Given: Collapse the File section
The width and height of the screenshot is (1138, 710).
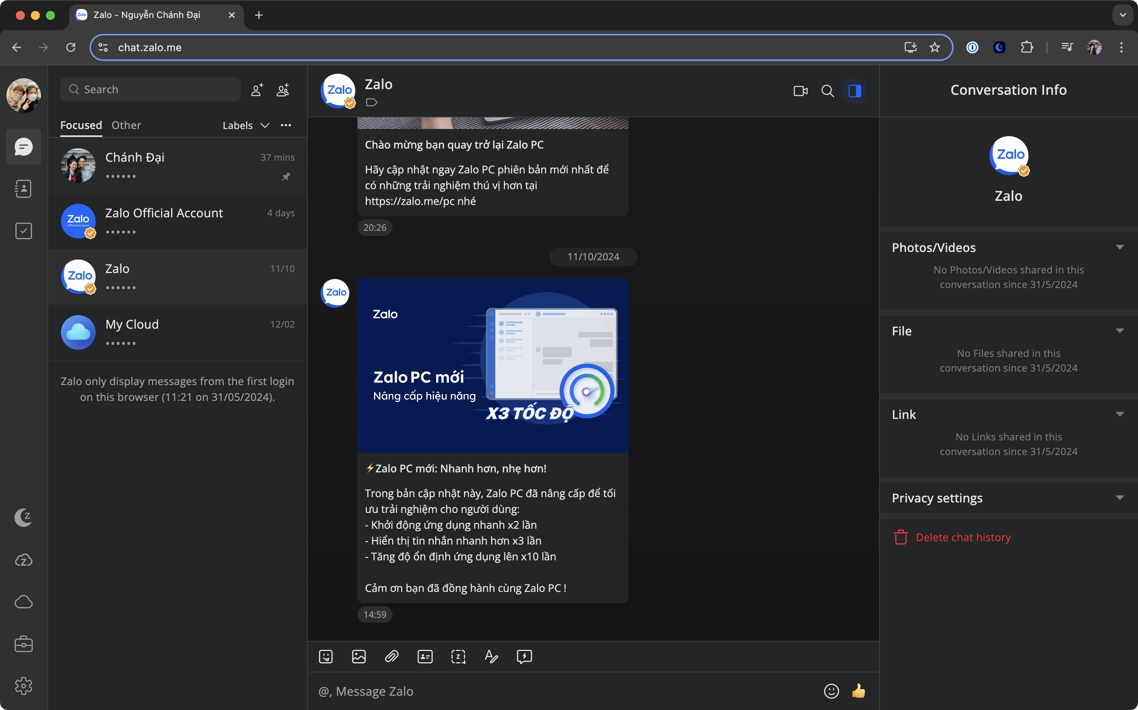Looking at the screenshot, I should pyautogui.click(x=1120, y=331).
